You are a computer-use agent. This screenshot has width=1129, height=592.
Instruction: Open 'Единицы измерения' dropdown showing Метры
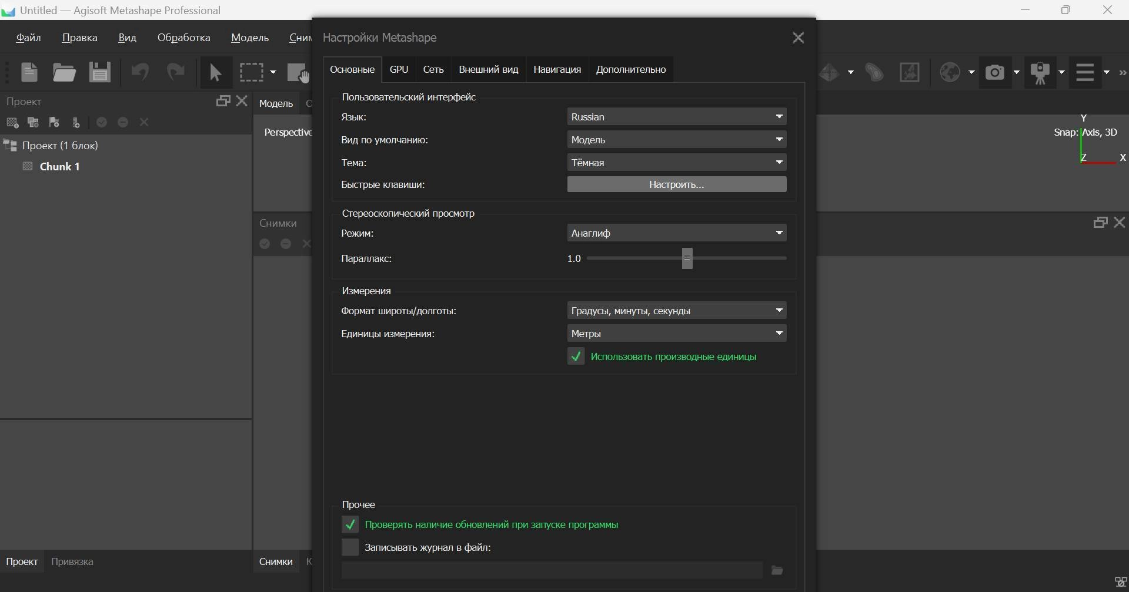(677, 334)
